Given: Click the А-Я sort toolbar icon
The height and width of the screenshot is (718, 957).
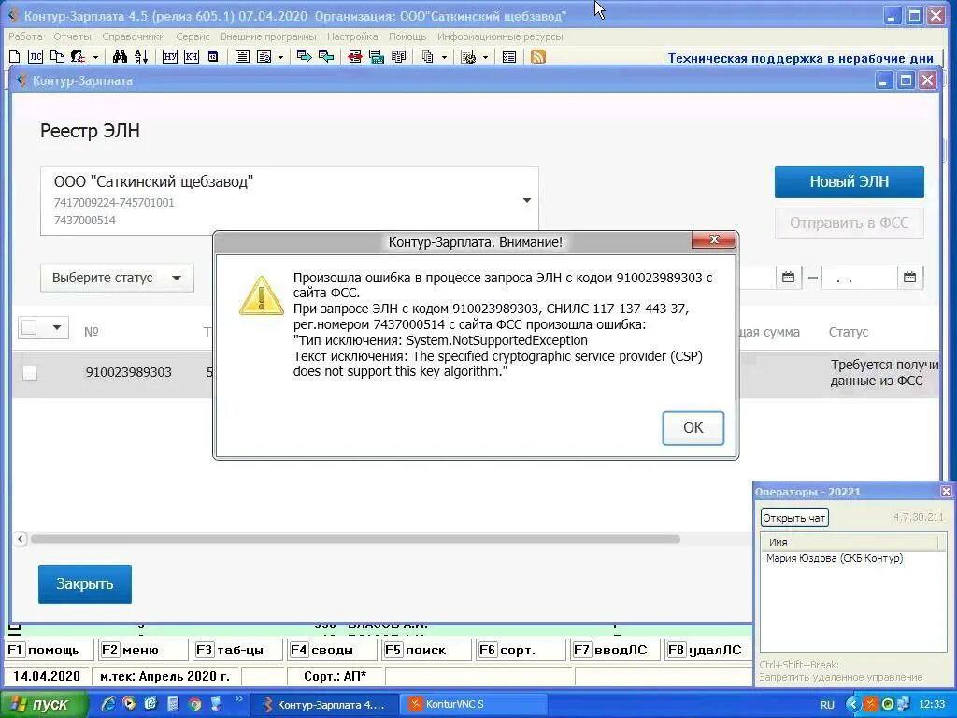Looking at the screenshot, I should coord(141,57).
